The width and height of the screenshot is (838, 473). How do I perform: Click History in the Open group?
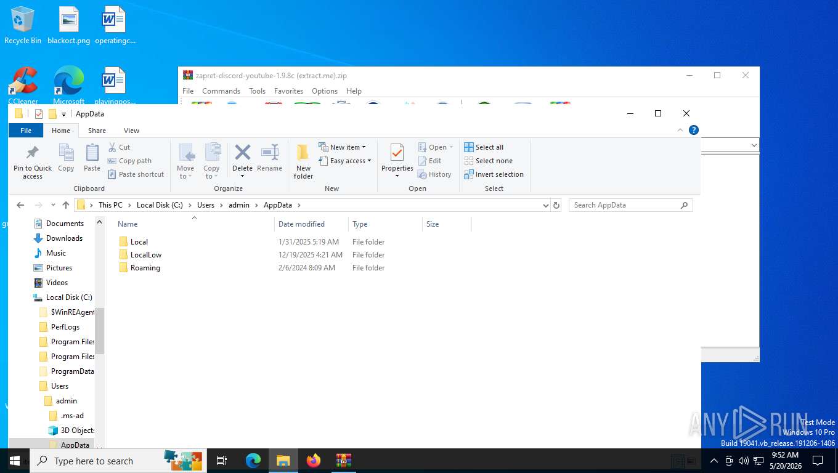(434, 174)
